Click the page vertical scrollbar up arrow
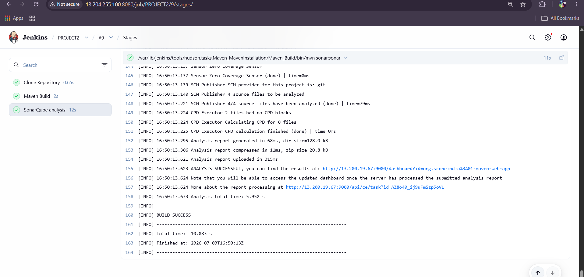 [582, 29]
